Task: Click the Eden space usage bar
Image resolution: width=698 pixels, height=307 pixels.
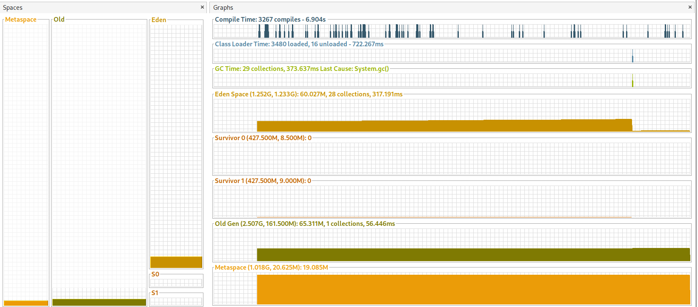Action: click(176, 262)
